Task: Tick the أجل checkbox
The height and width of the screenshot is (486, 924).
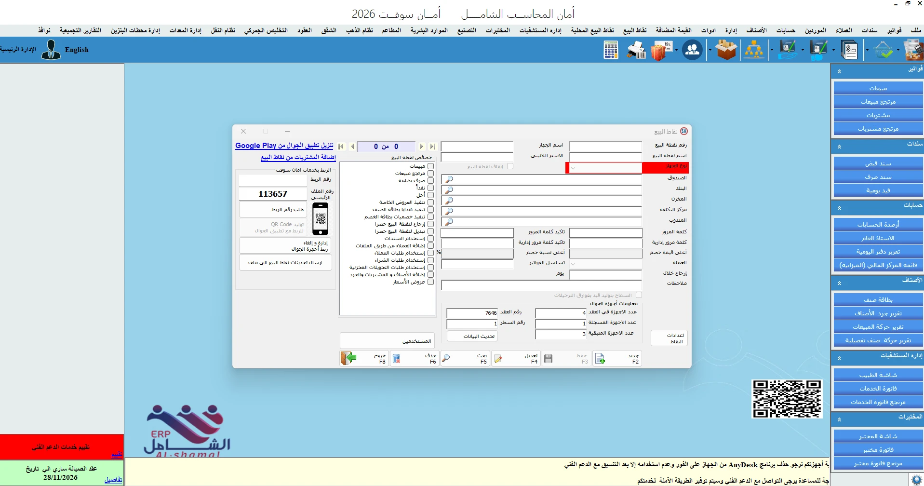Action: [x=430, y=195]
